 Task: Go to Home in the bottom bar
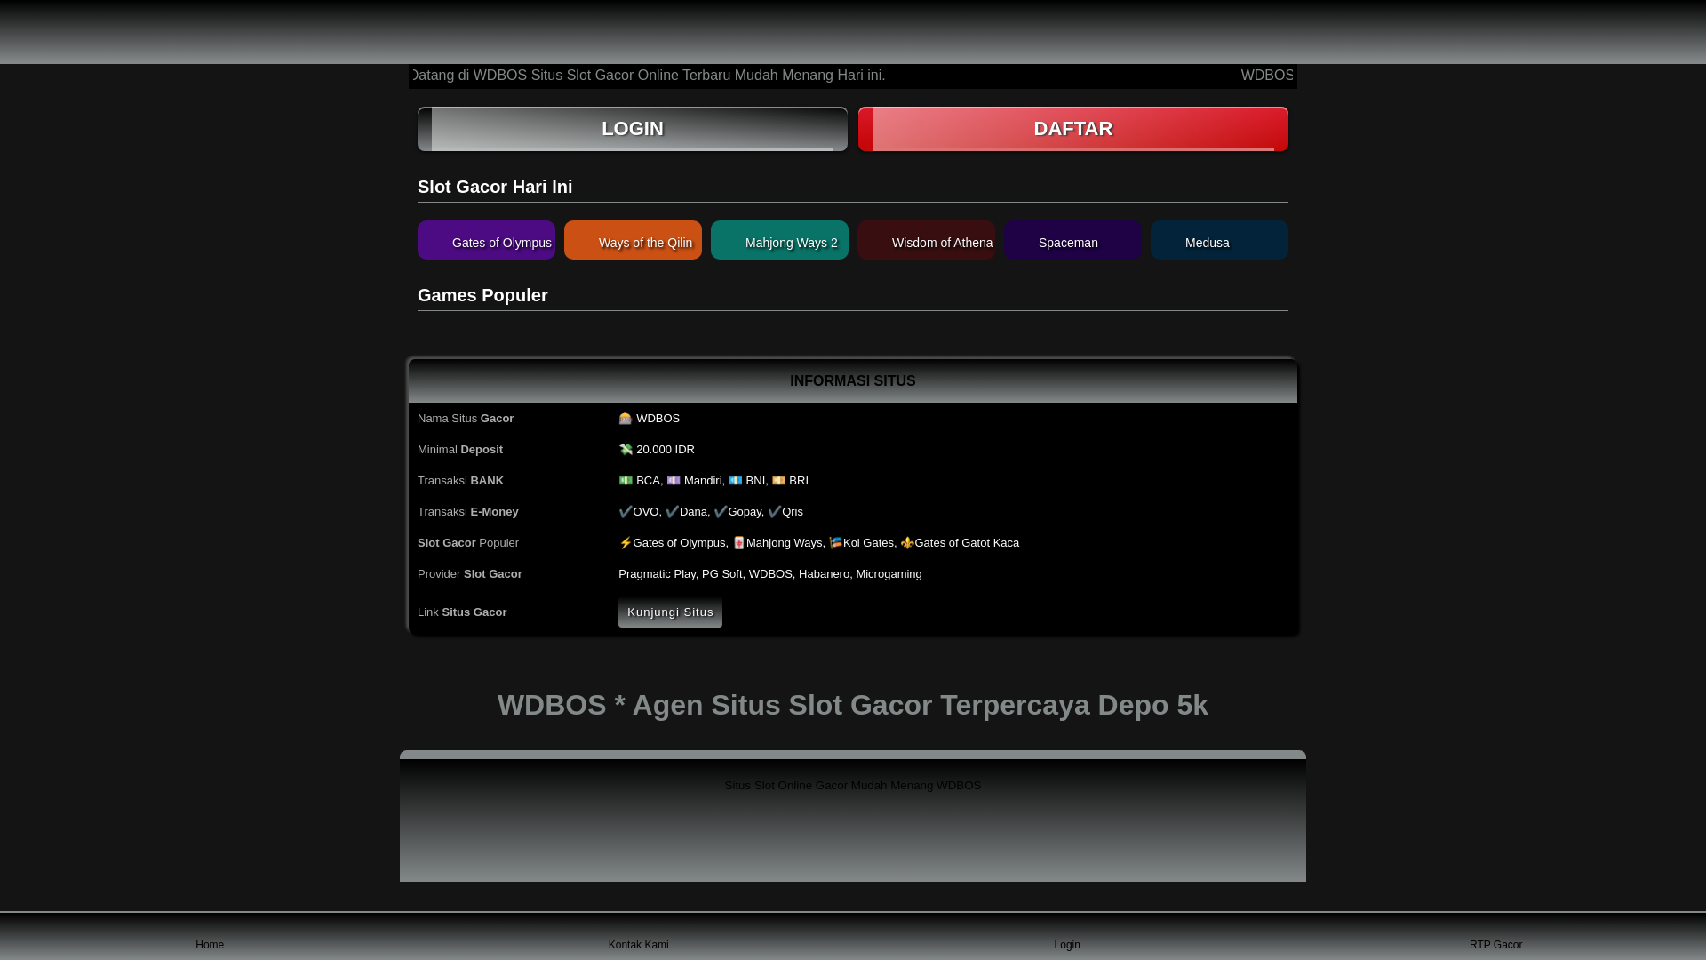point(210,945)
